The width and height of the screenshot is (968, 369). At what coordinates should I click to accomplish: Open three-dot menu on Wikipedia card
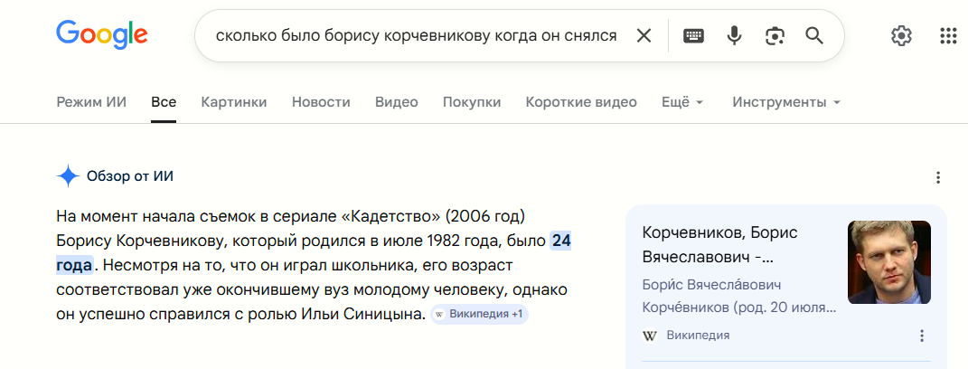922,336
